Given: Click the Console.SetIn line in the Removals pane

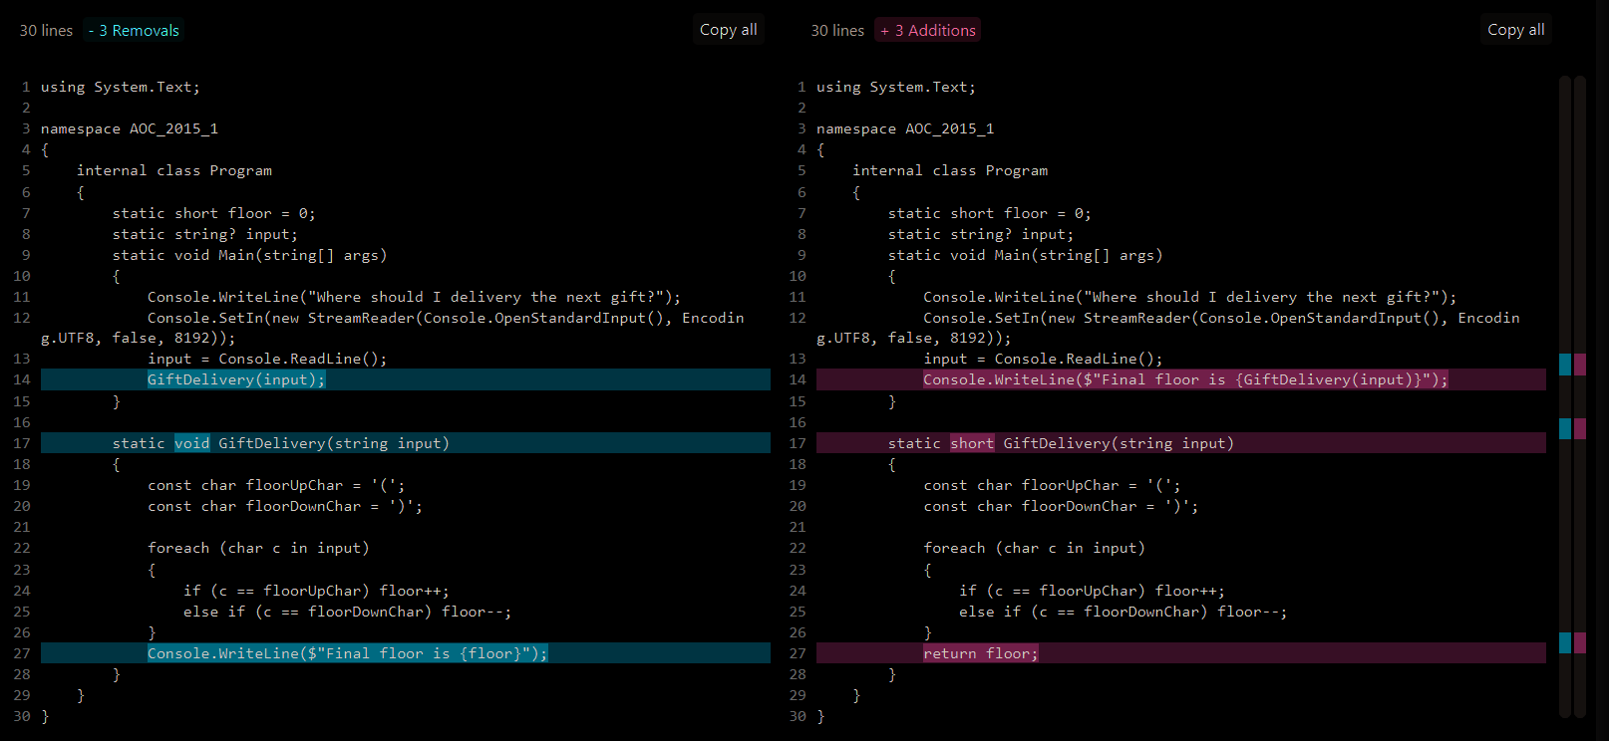Looking at the screenshot, I should coord(393,328).
